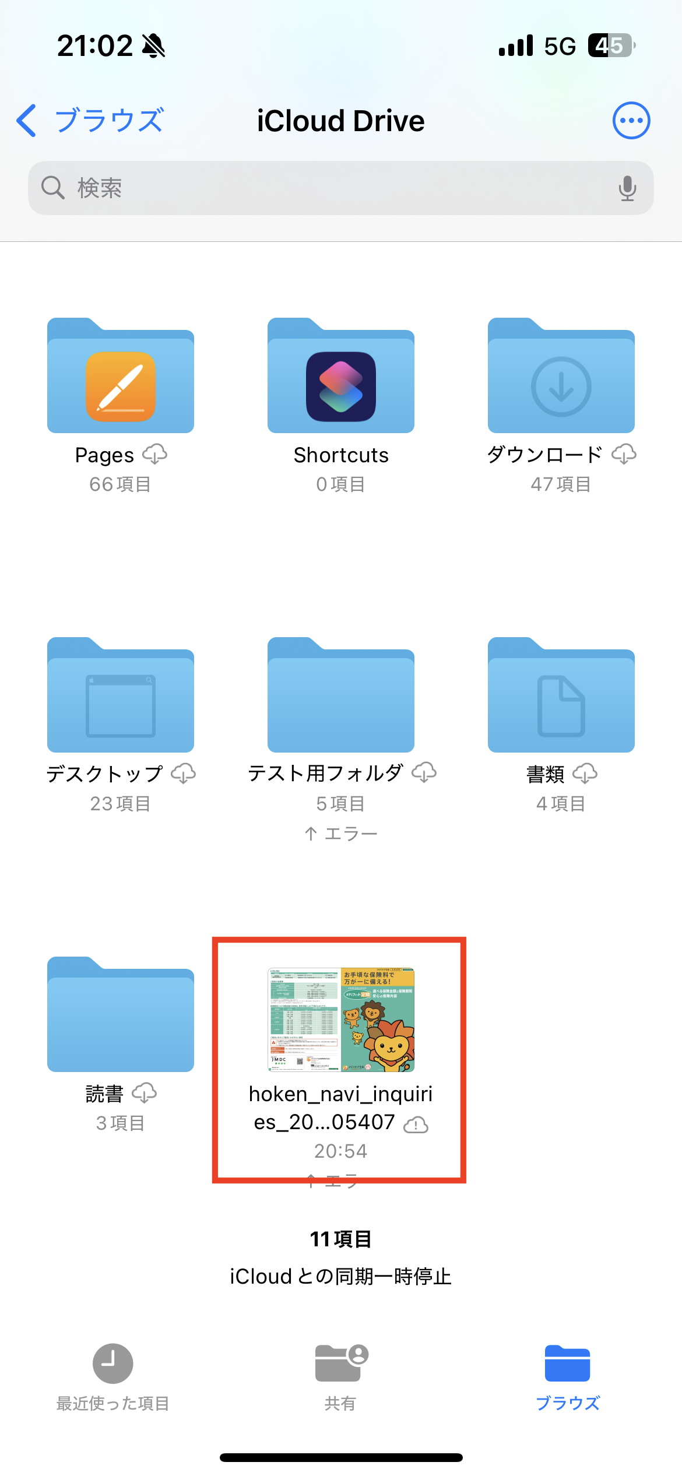The width and height of the screenshot is (682, 1476).
Task: Open the 書類 folder
Action: point(561,695)
